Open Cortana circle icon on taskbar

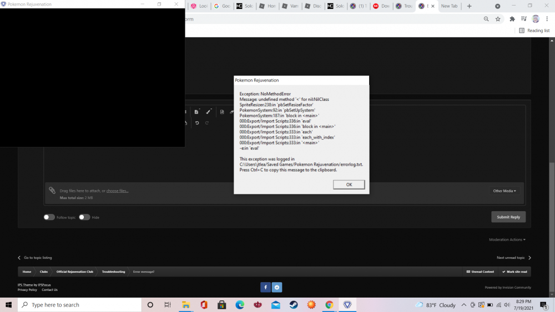[150, 305]
